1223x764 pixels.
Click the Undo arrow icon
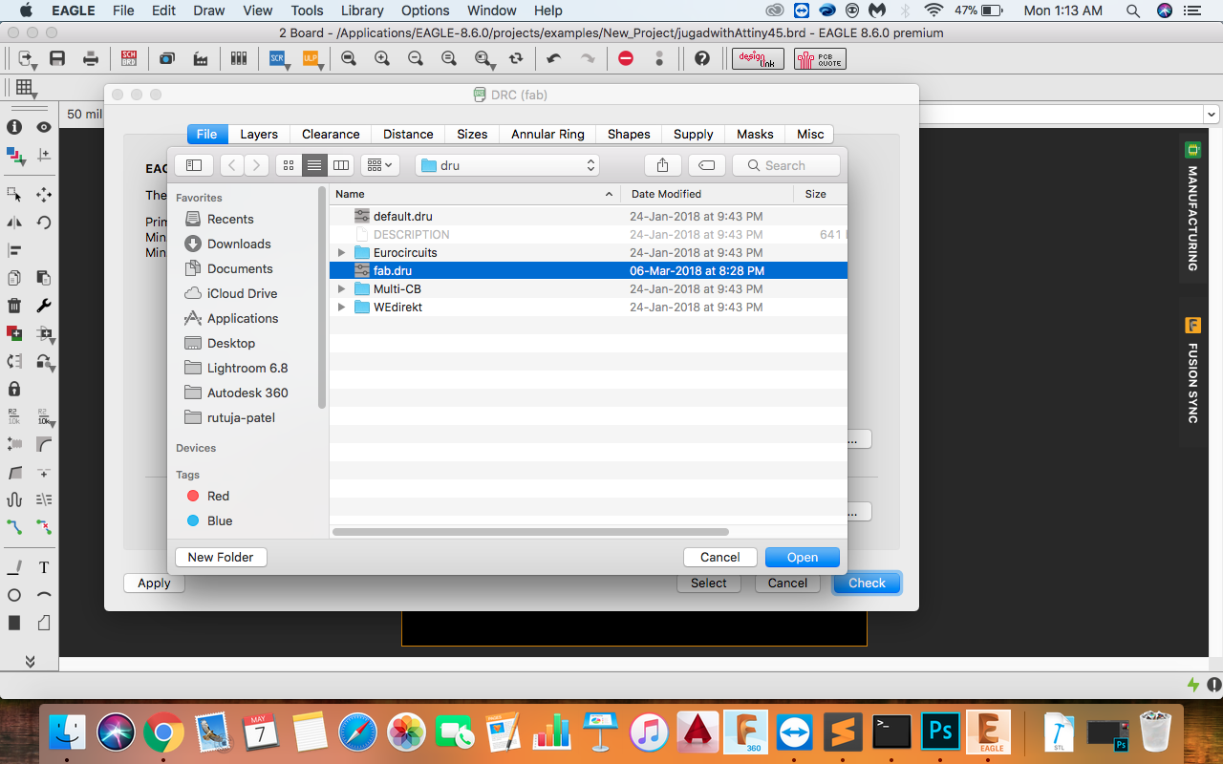[x=553, y=58]
